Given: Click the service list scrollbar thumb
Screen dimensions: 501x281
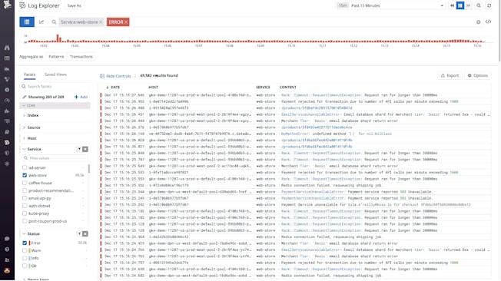Looking at the screenshot, I should click(x=89, y=169).
